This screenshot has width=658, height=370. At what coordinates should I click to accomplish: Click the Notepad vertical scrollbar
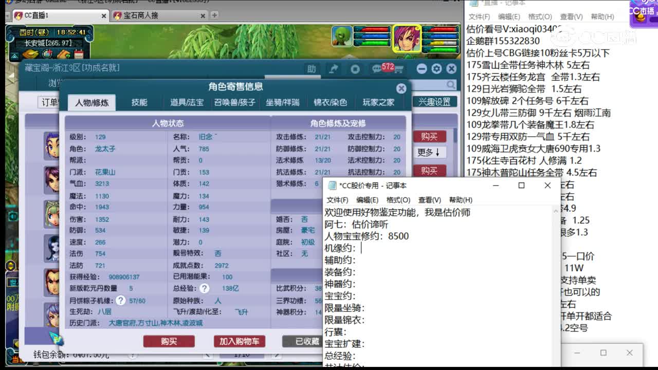pyautogui.click(x=555, y=257)
